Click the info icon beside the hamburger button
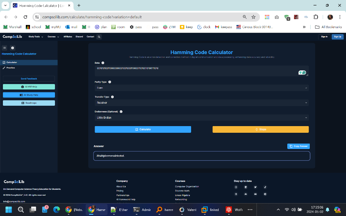Viewport: 346px width, 216px height. tap(12, 48)
